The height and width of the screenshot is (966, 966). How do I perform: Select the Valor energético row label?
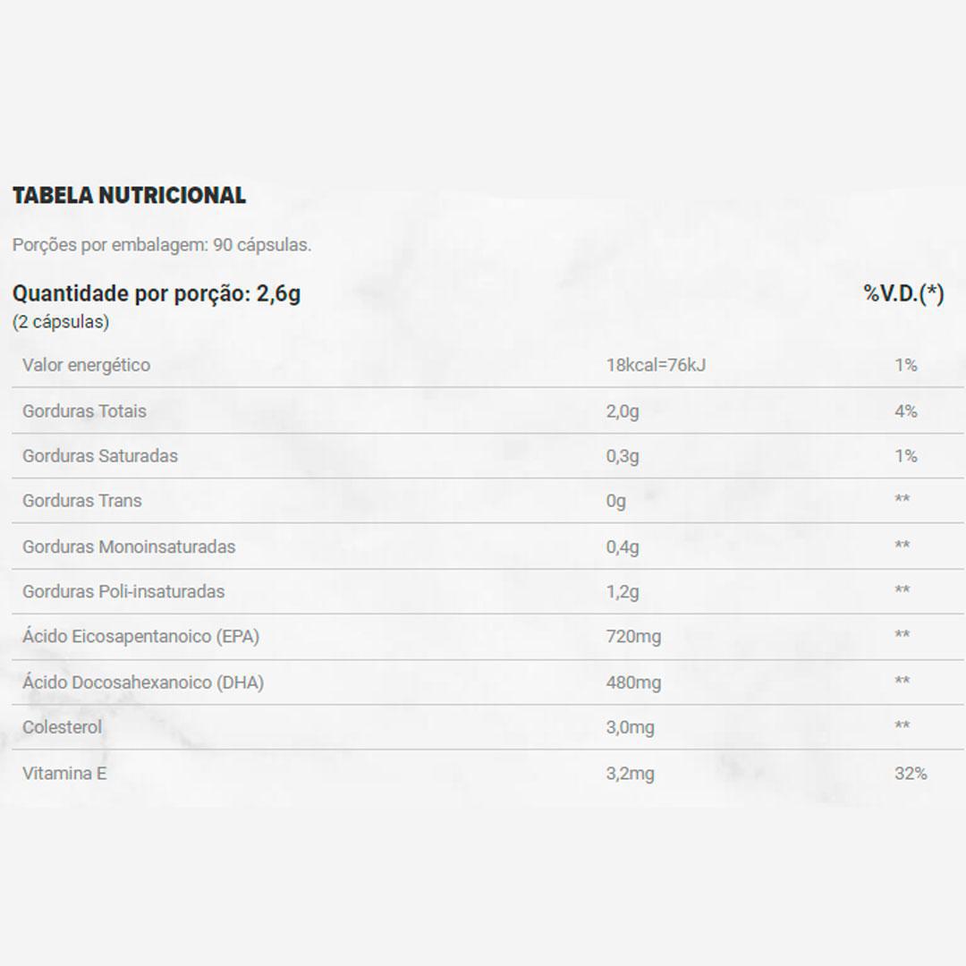pos(87,365)
